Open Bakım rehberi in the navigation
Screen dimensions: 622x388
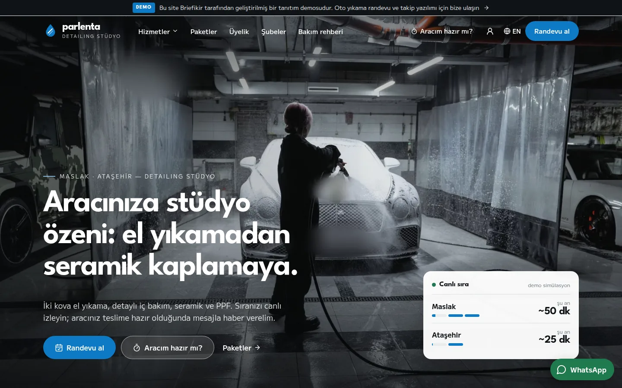pos(321,31)
